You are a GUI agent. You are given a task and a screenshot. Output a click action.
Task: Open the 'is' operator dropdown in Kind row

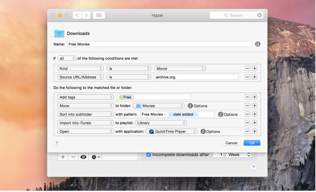point(129,69)
